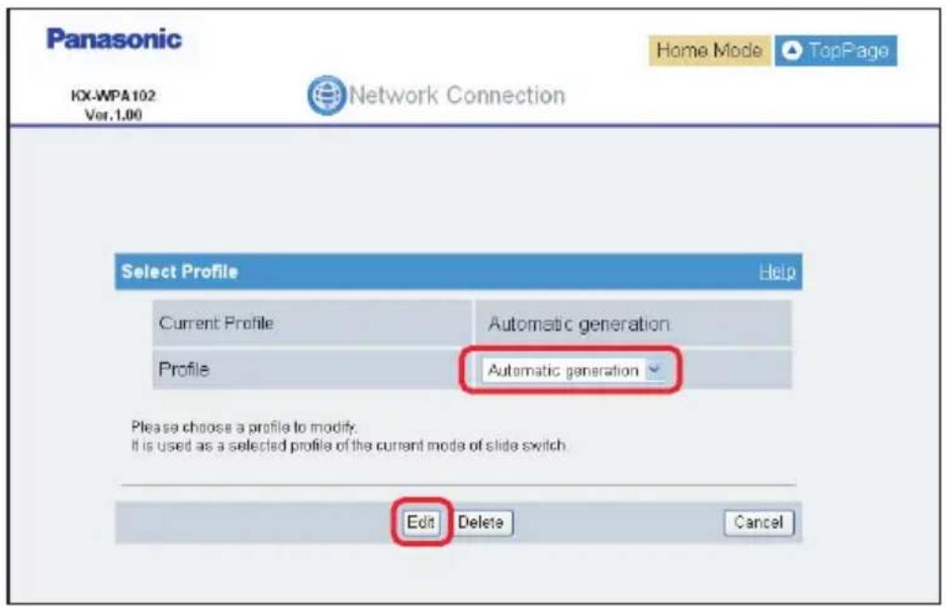Click the Current Profile label

point(217,323)
